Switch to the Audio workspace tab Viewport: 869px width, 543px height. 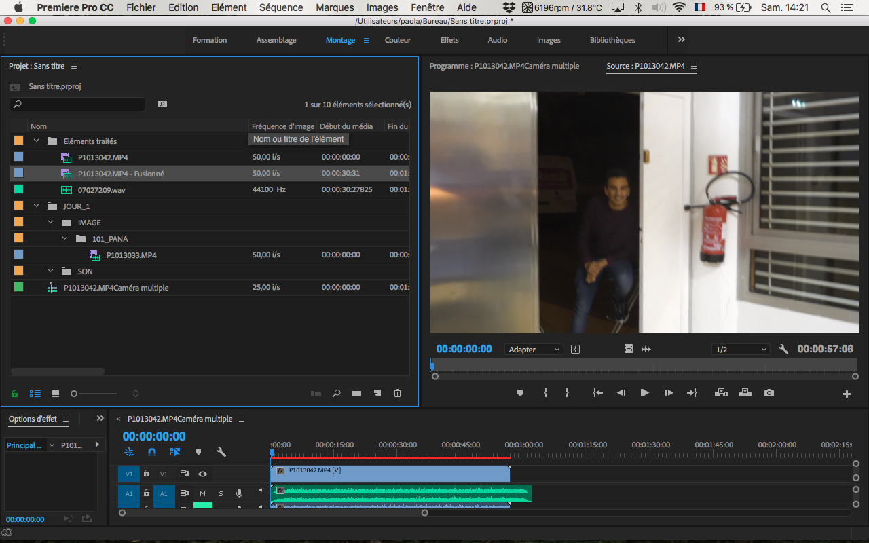(498, 40)
